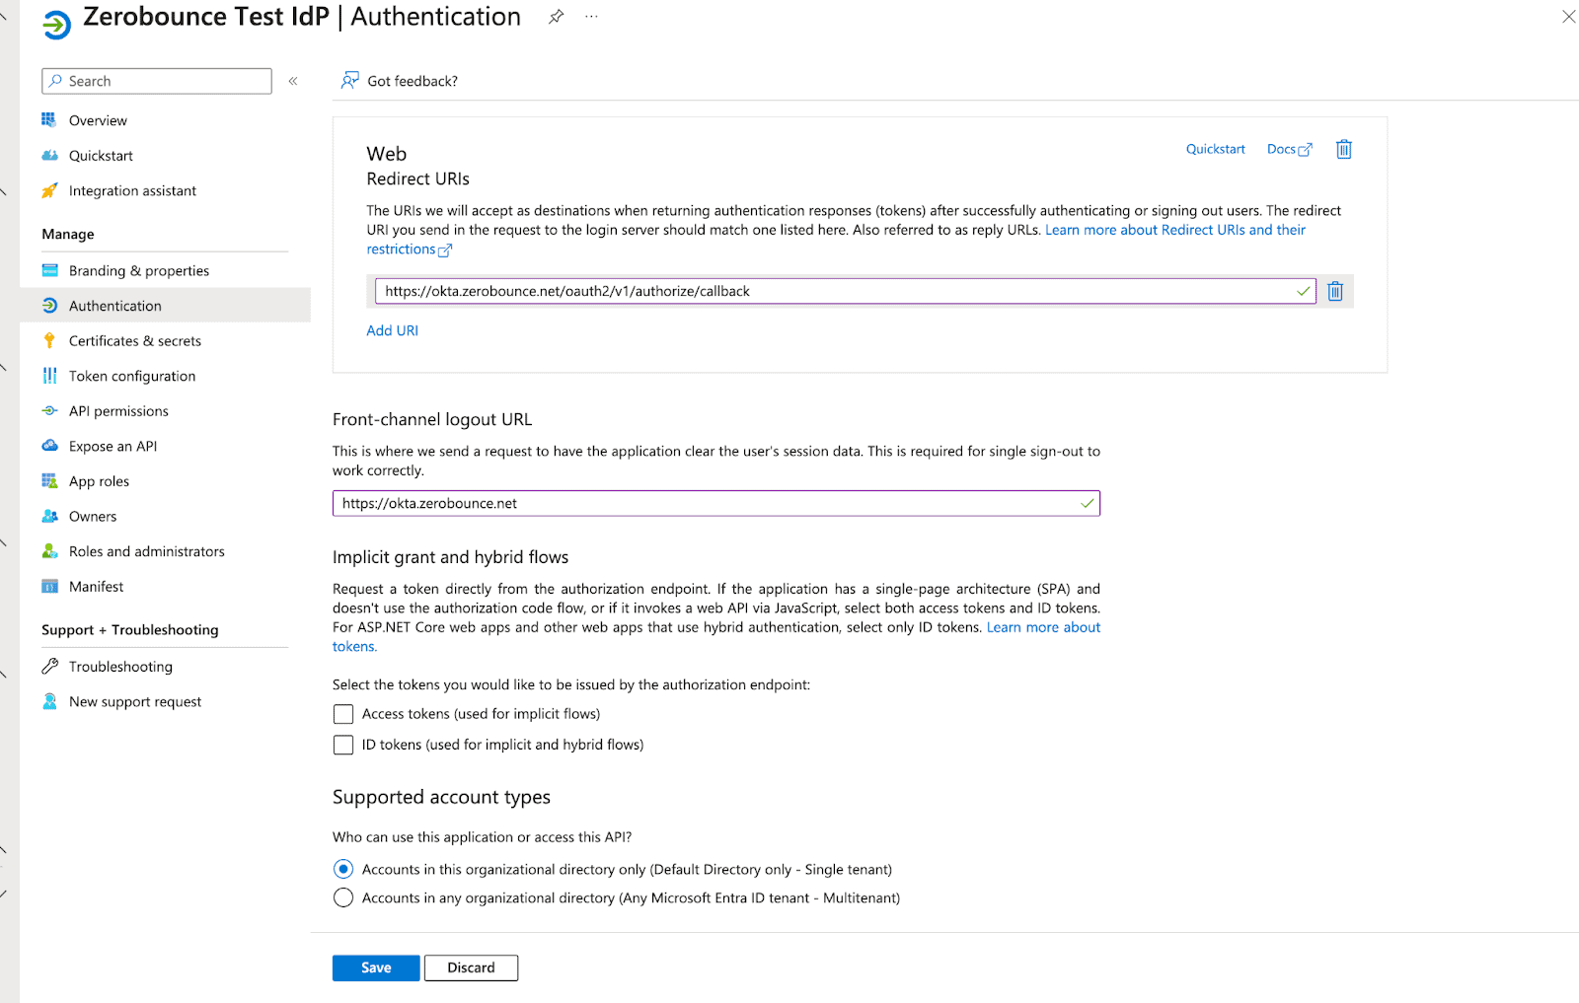This screenshot has width=1579, height=1003.
Task: Save the authentication settings
Action: pos(376,967)
